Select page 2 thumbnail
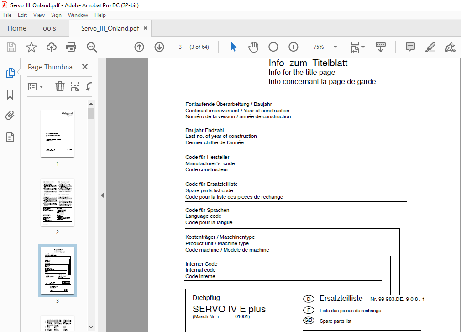 pos(58,202)
